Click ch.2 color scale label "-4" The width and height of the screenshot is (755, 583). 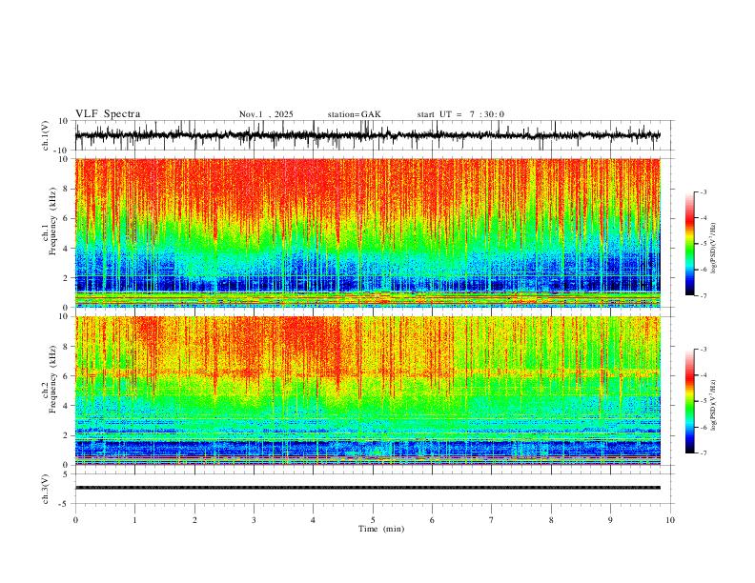[x=703, y=375]
